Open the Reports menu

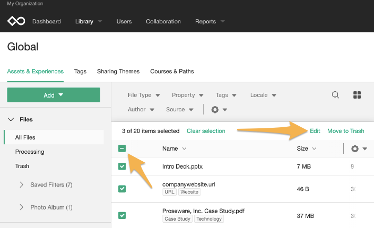click(x=210, y=21)
